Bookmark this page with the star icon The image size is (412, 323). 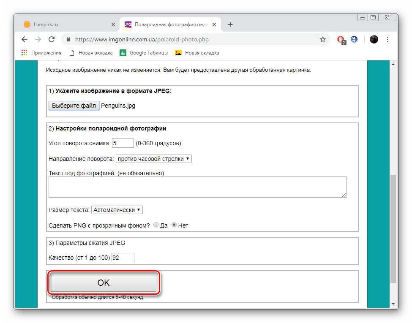pos(323,39)
